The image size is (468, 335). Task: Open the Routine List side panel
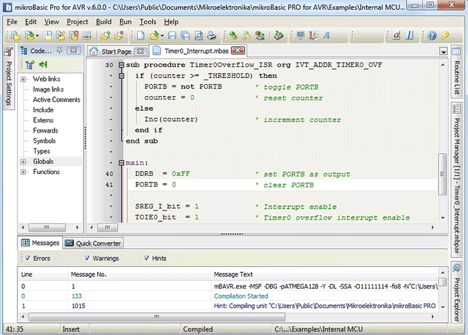457,77
